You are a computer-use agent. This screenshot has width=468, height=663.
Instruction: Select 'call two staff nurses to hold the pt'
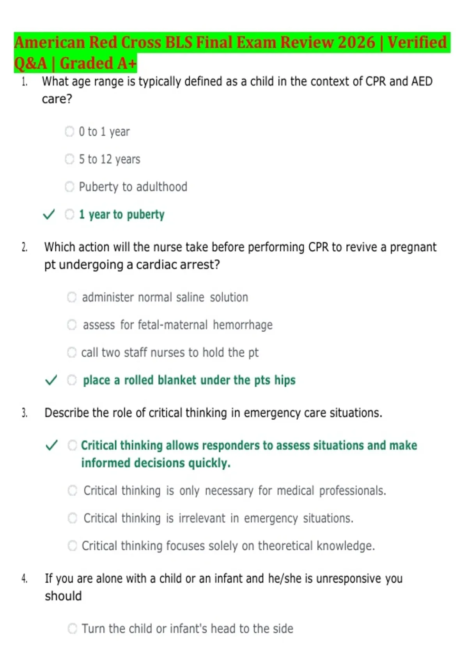point(72,353)
